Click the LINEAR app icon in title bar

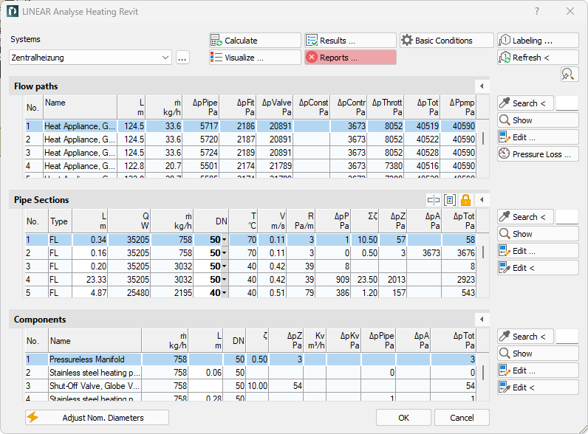point(13,11)
